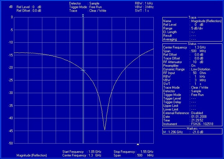Click the white triangle indicator below the graph
Screen dimensions: 224x159
tap(138, 144)
